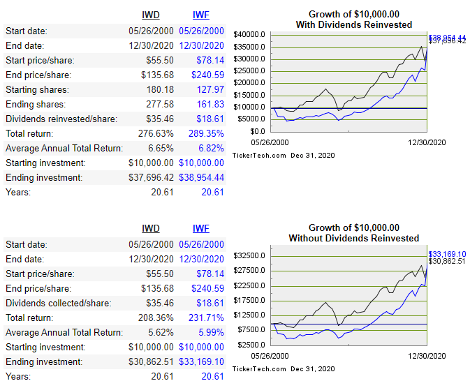Image resolution: width=470 pixels, height=381 pixels.
Task: Click the 'Without Dividends Reinvested' chart title
Action: point(354,239)
